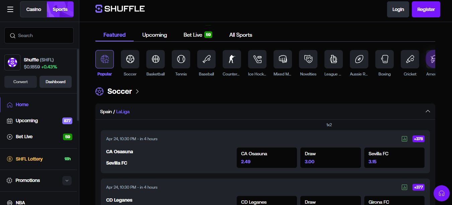
Task: Expand the Promotions sidebar menu
Action: coord(67,180)
